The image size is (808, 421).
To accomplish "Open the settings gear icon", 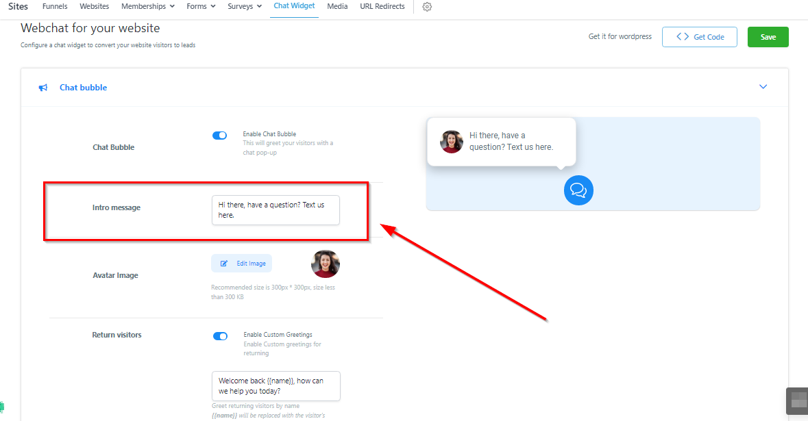I will (x=427, y=7).
